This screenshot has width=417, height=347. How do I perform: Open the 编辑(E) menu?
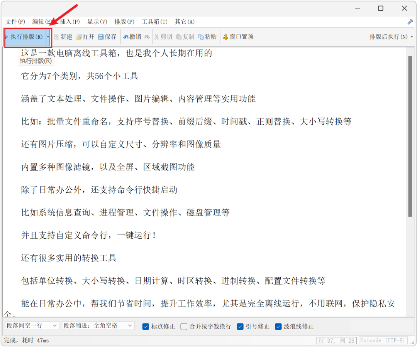pyautogui.click(x=42, y=22)
